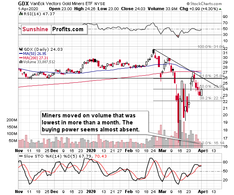Click 'VanEck Vectors Gold Miners ETF' name
The width and height of the screenshot is (234, 195).
[x=62, y=4]
